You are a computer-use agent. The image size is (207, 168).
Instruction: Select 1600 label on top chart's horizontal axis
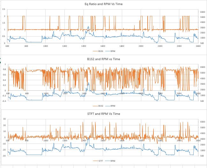(x=103, y=46)
